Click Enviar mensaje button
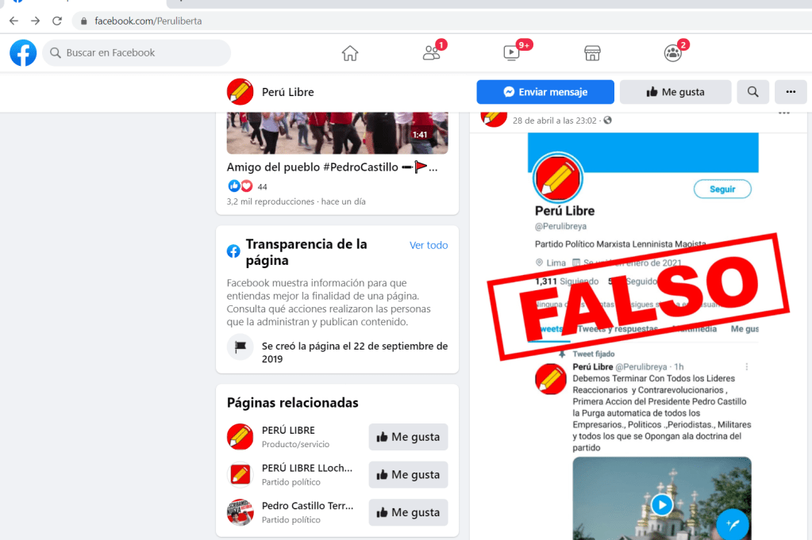Image resolution: width=812 pixels, height=540 pixels. [545, 92]
